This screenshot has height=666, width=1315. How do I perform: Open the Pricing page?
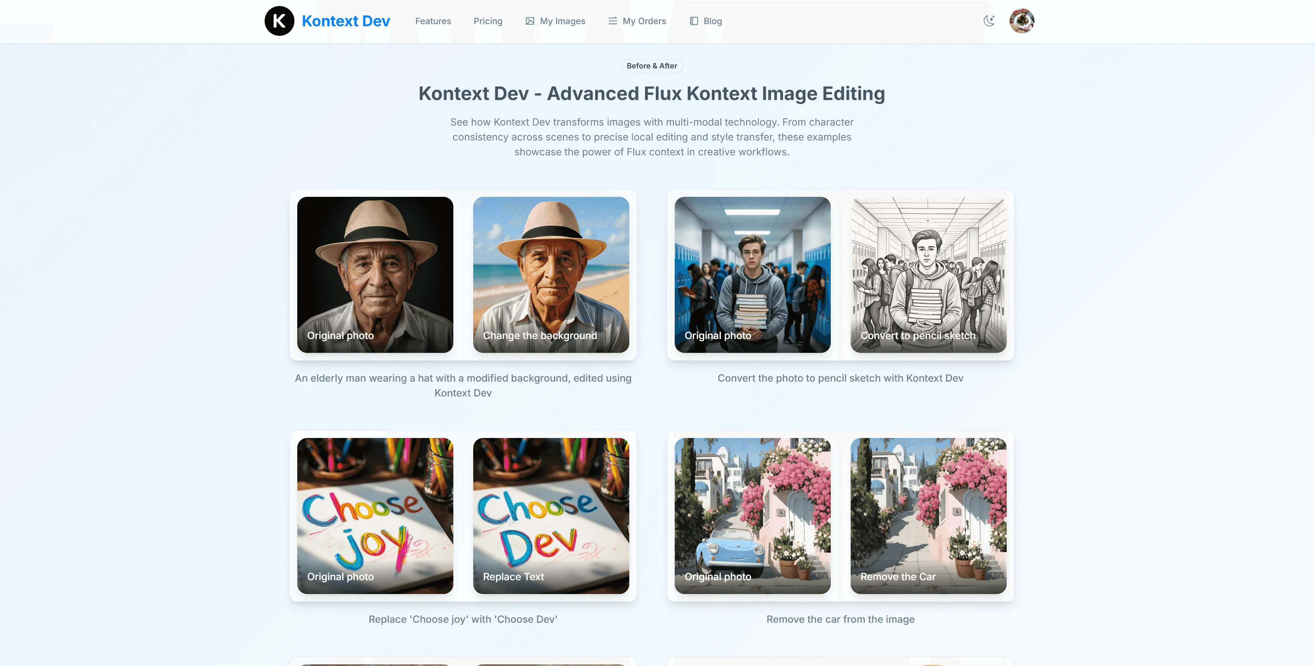[x=488, y=21]
